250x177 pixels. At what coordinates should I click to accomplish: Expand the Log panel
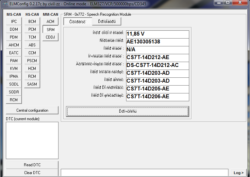click(x=238, y=173)
